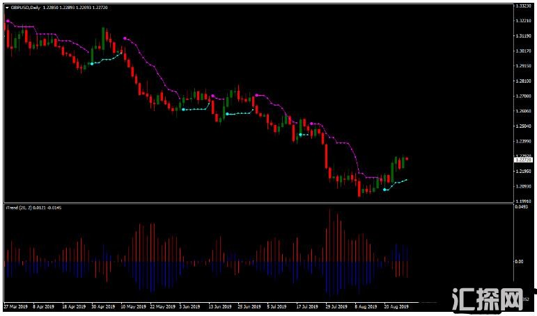Click price scale label 1.26060
The image size is (537, 316).
coord(524,111)
